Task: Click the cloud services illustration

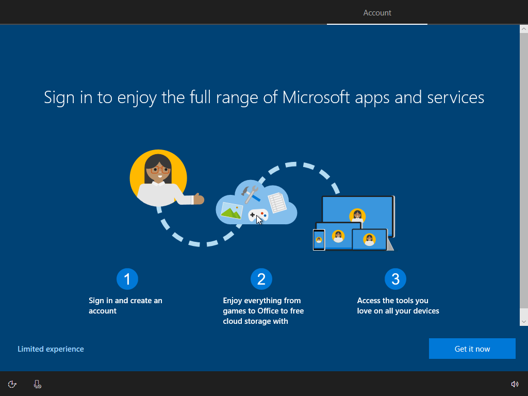Action: coord(256,201)
